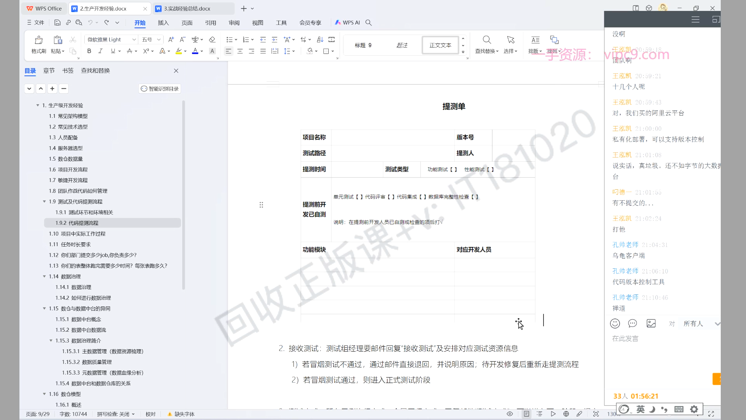
Task: Toggle eye protection mode in status bar
Action: [510, 414]
